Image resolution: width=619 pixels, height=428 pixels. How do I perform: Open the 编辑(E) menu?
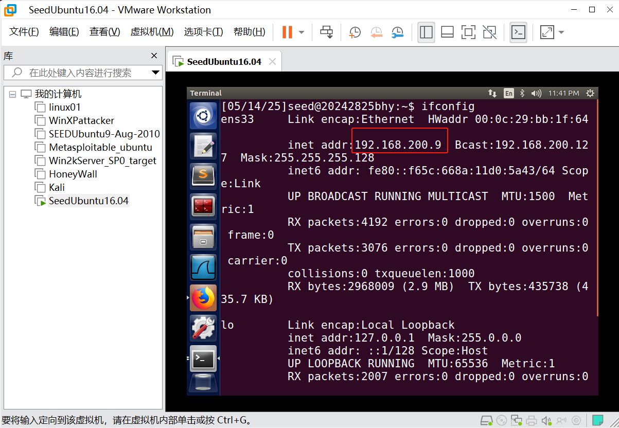point(64,32)
